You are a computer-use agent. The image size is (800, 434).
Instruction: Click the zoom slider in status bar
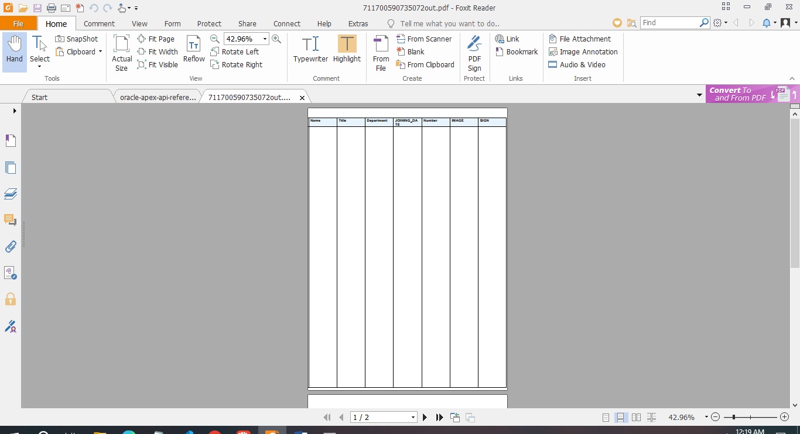(x=750, y=418)
